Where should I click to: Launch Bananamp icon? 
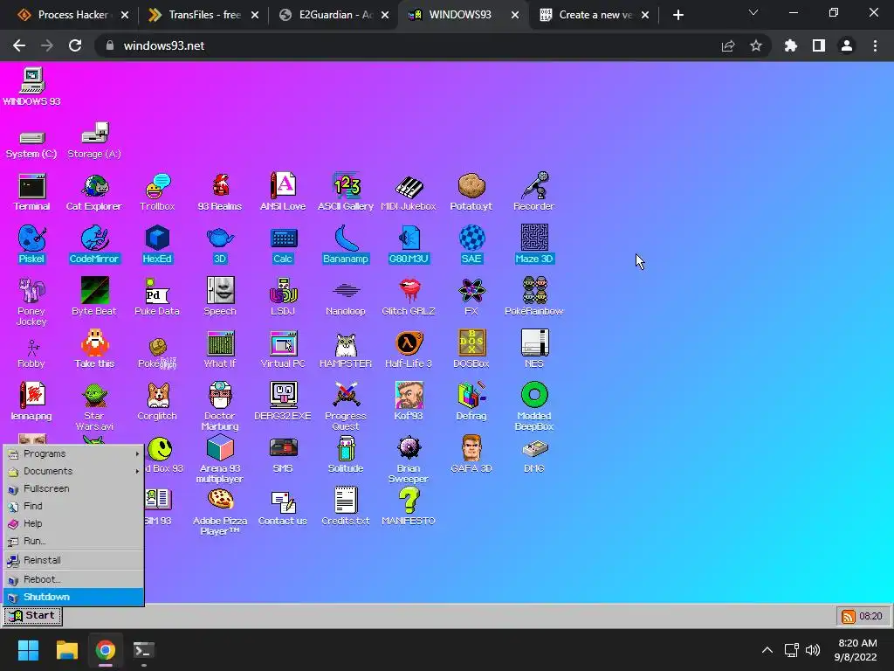(346, 245)
